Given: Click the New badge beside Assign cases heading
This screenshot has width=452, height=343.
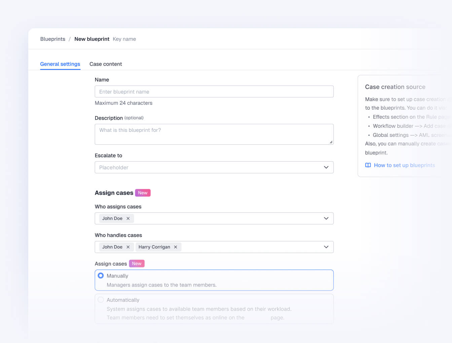Looking at the screenshot, I should click(143, 193).
